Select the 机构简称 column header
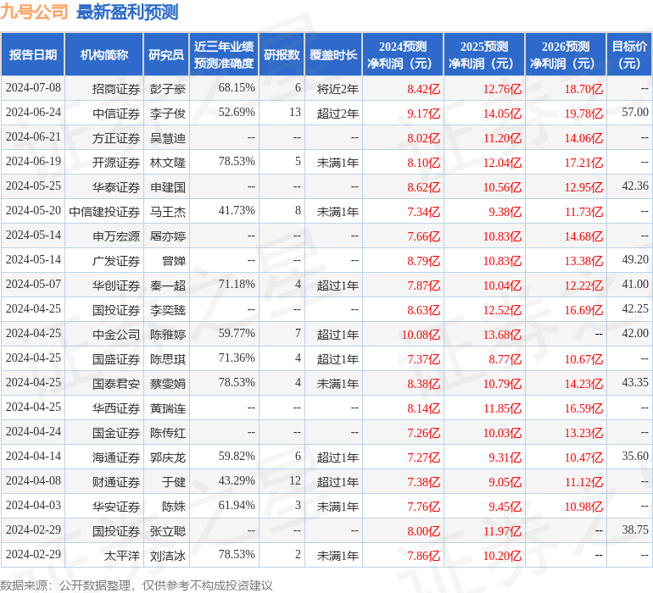The image size is (653, 593). pyautogui.click(x=104, y=54)
